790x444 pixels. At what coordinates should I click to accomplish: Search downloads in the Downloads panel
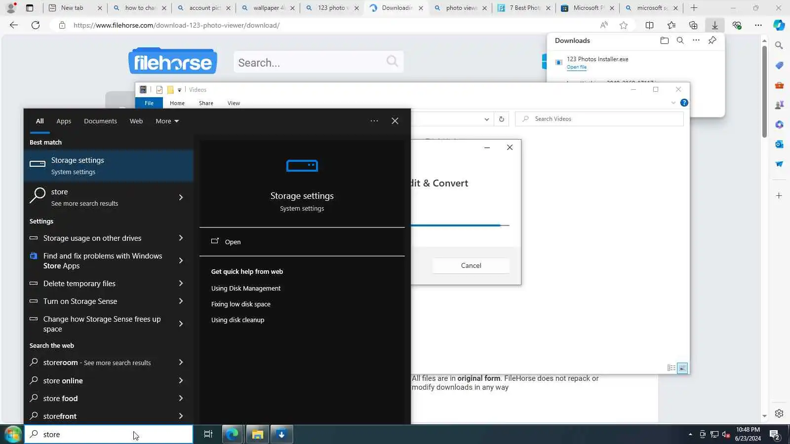tap(680, 40)
